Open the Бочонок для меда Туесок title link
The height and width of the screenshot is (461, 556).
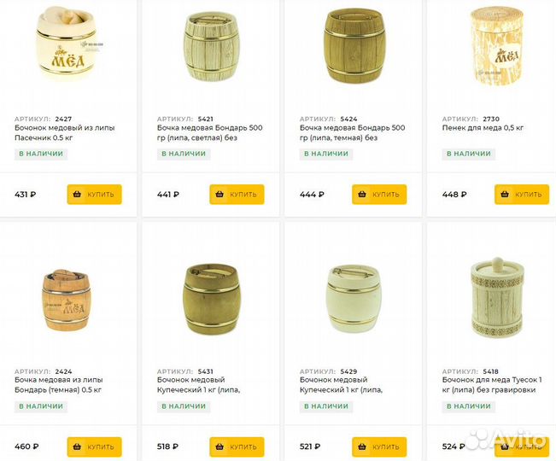click(x=492, y=385)
